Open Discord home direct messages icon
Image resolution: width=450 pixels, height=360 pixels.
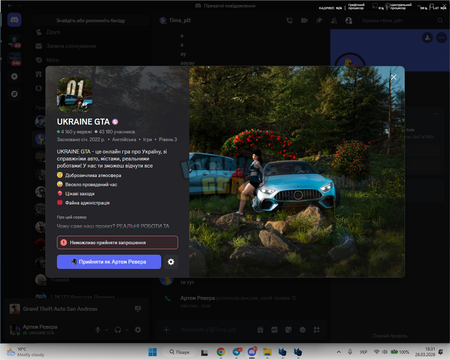point(14,20)
